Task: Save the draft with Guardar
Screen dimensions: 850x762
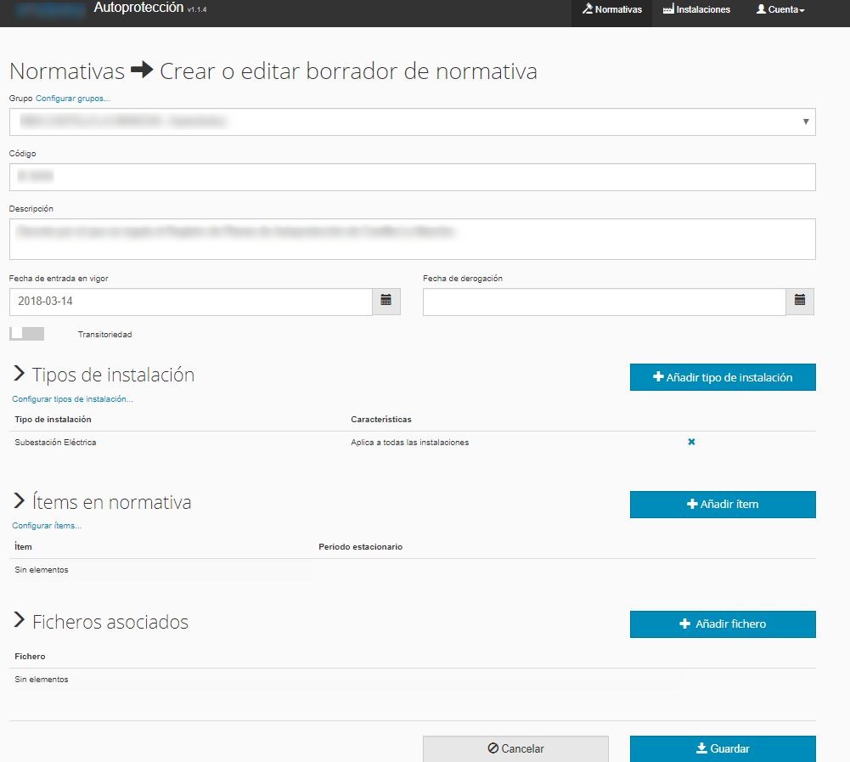Action: pos(723,748)
